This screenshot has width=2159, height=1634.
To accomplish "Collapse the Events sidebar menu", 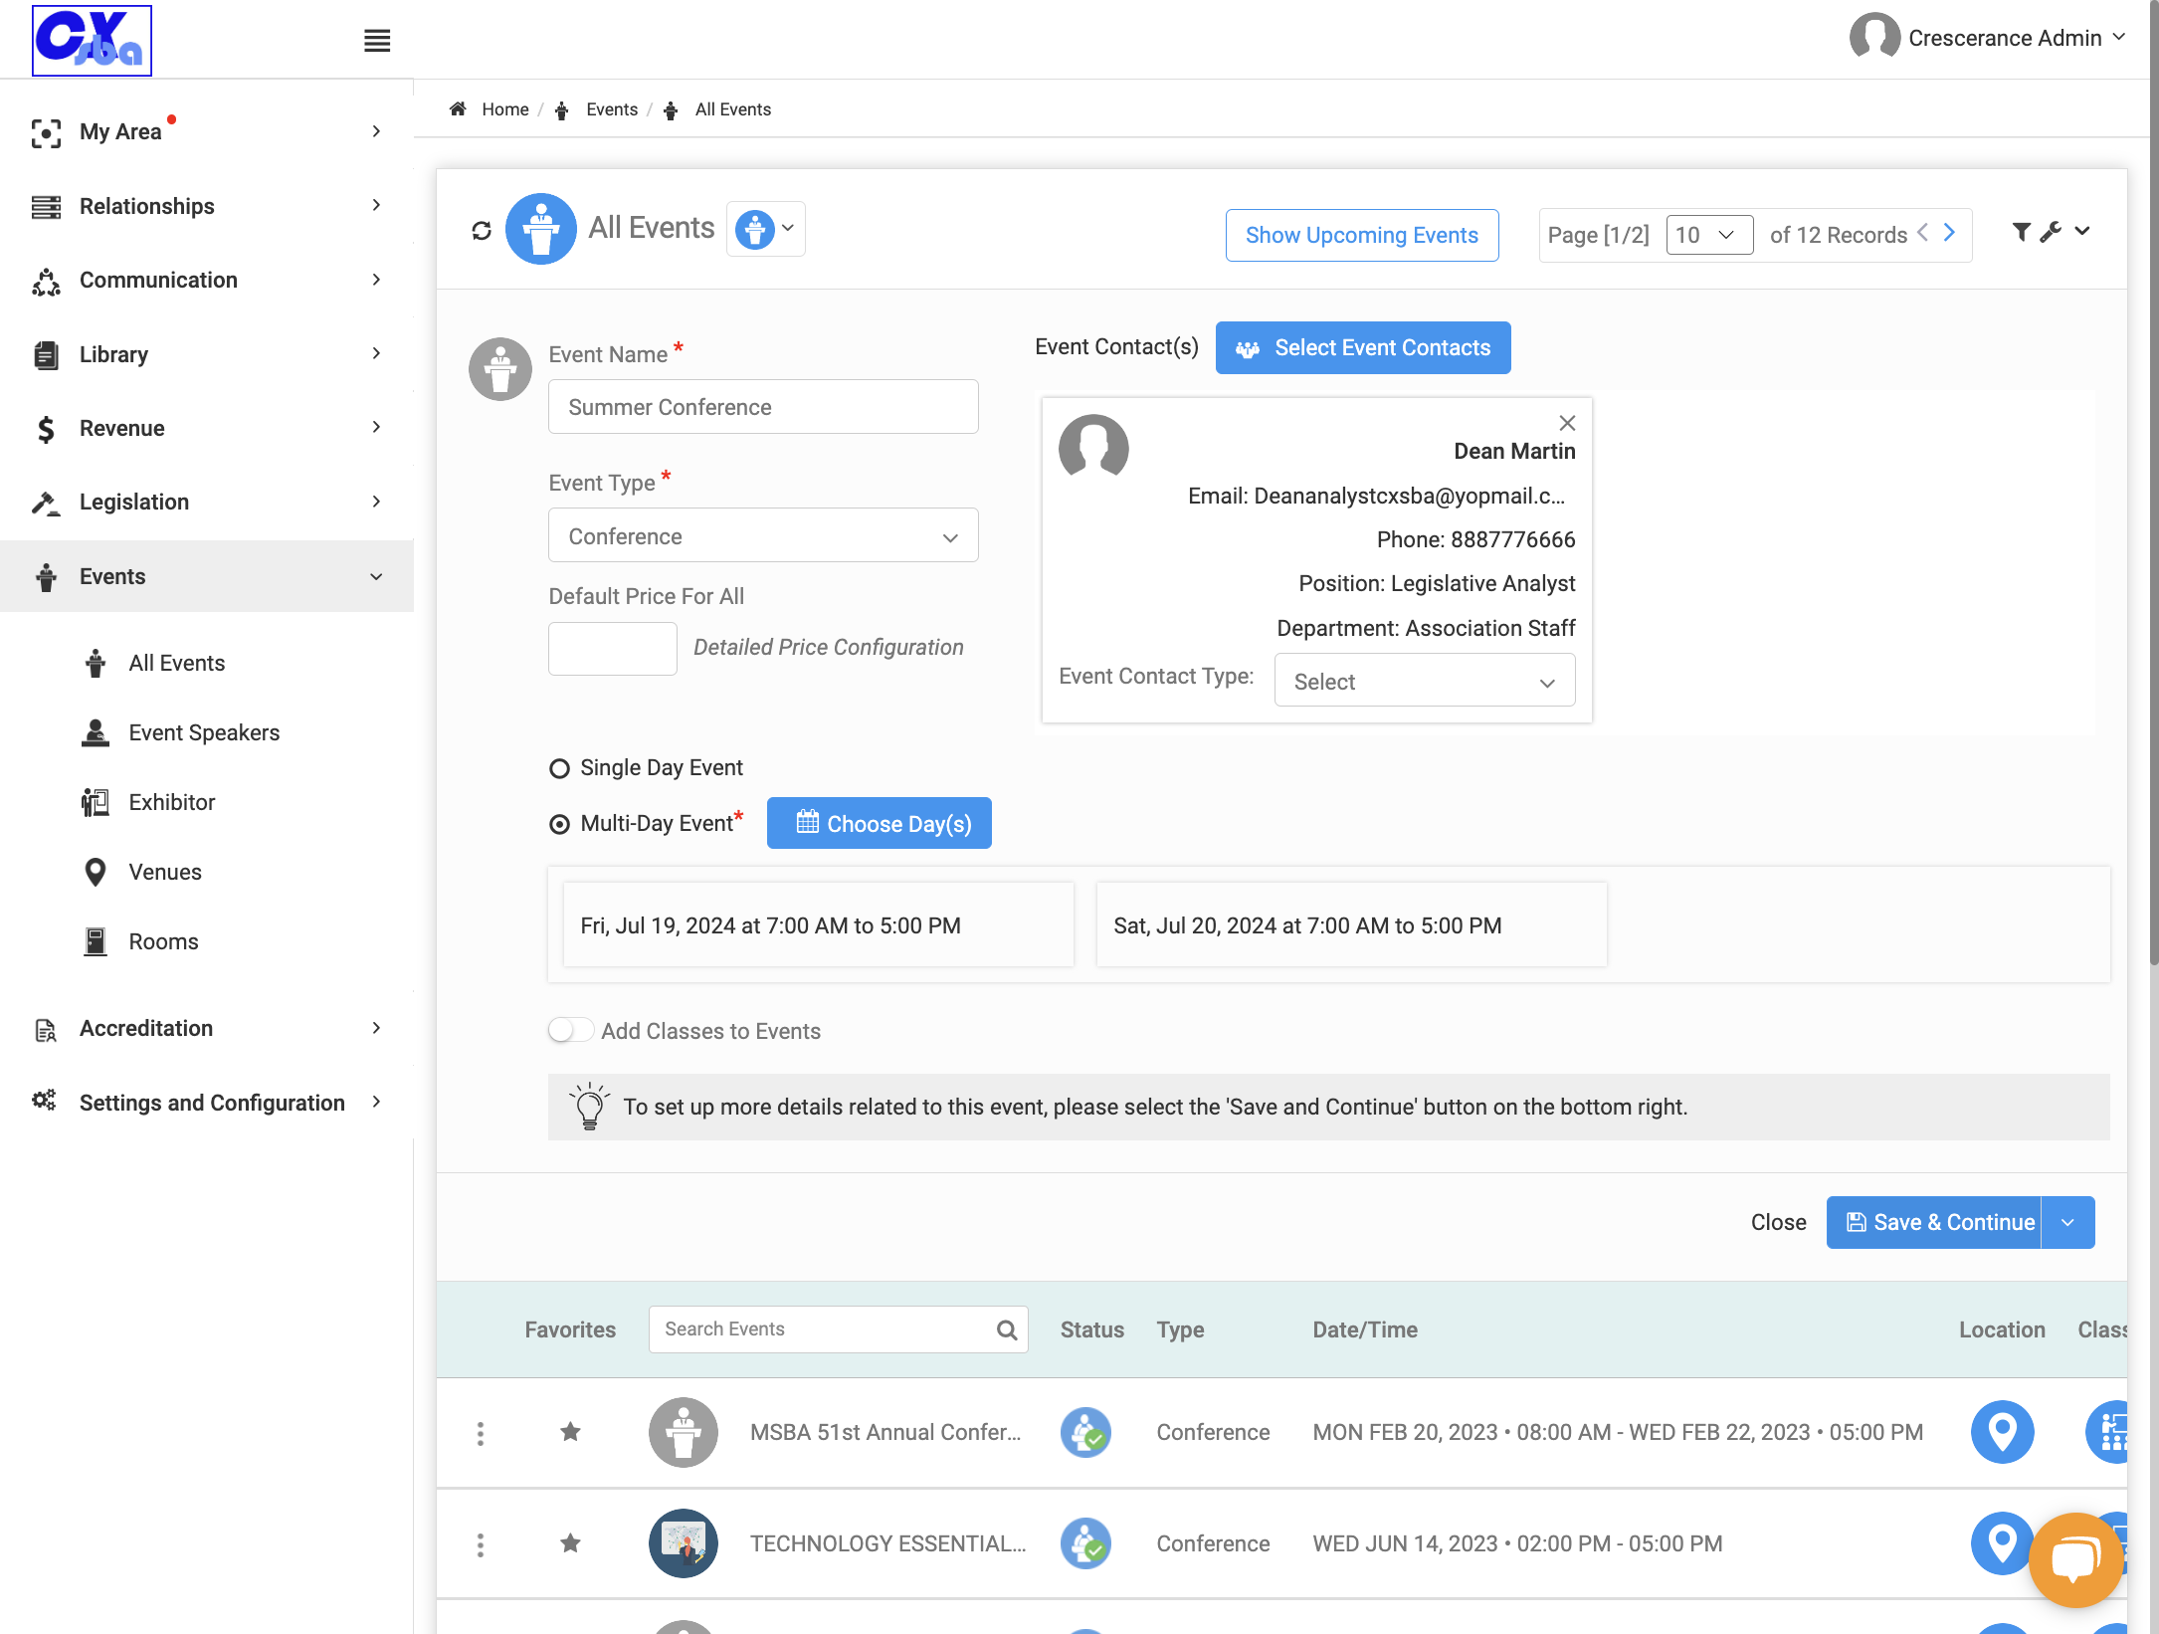I will (x=207, y=576).
